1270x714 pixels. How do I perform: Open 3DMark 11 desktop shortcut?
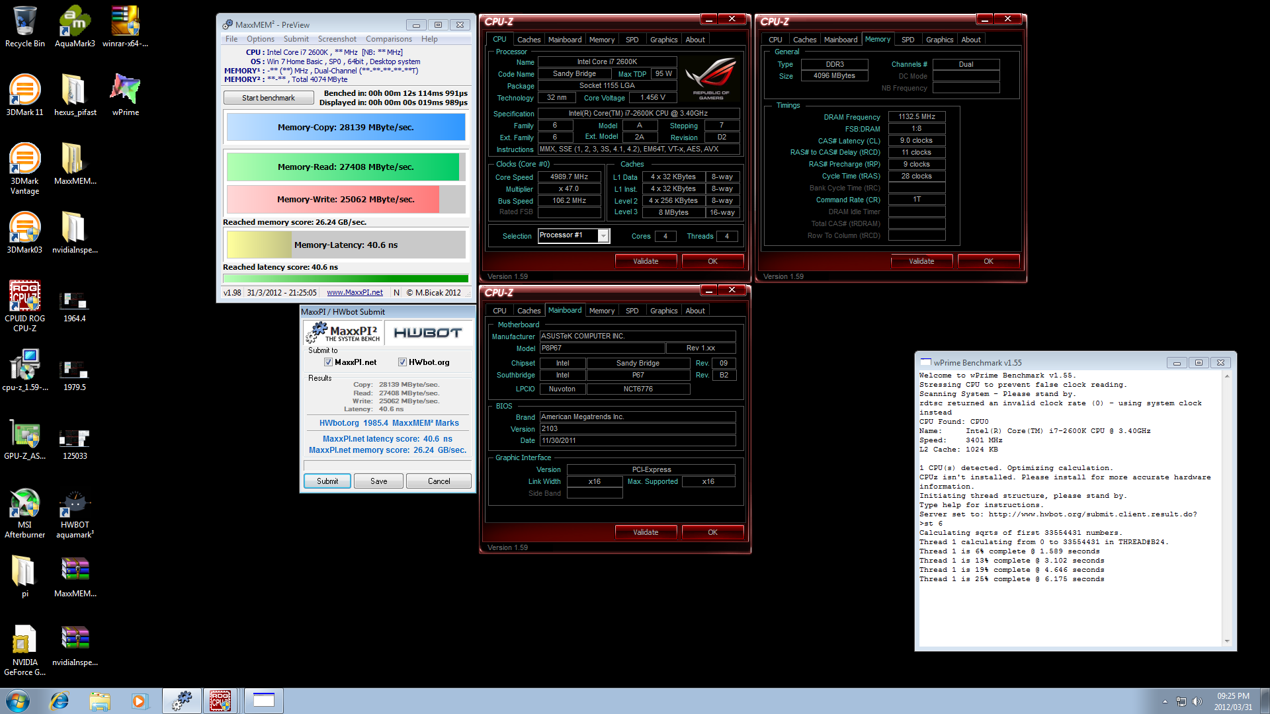(24, 95)
